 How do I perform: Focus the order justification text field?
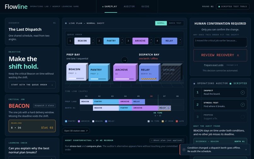(220, 42)
